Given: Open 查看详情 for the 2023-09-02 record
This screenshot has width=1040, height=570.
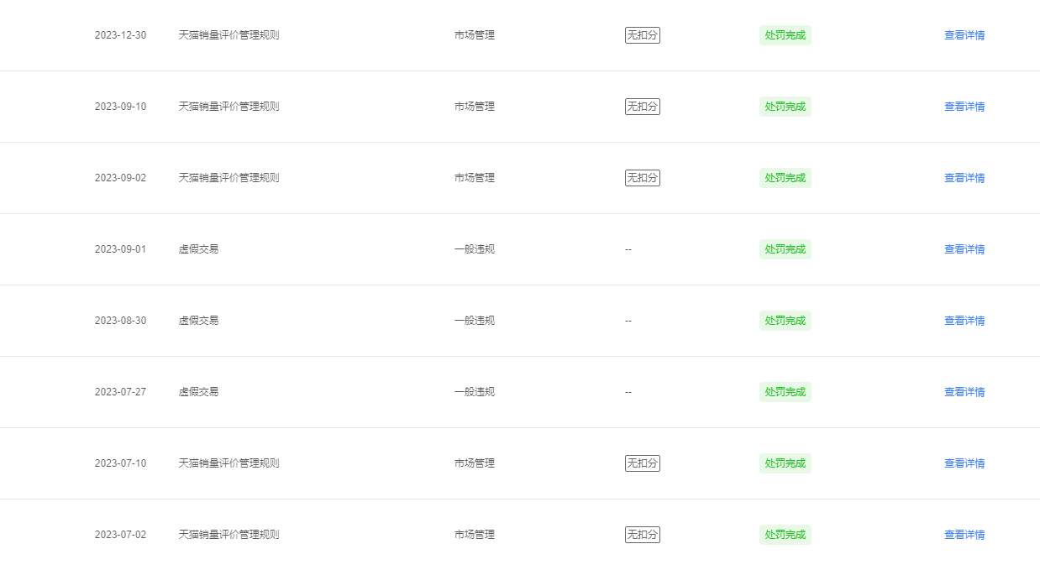Looking at the screenshot, I should [x=964, y=178].
